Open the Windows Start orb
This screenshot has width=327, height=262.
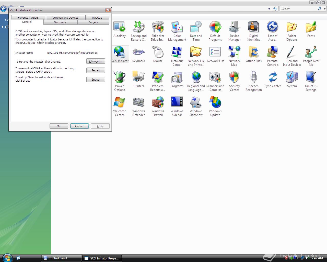point(7,258)
